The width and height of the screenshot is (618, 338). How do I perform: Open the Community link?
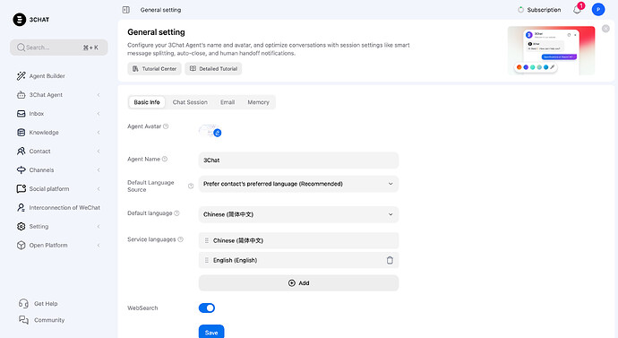click(49, 320)
